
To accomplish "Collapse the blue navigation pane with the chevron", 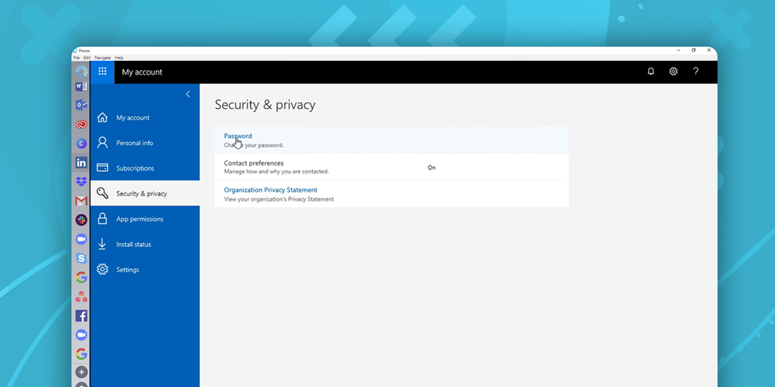I will [188, 94].
